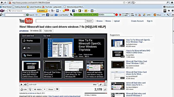Viewport: 174px width, 97px height.
Task: Open the Getting Started bookmark
Action: pos(19,7)
